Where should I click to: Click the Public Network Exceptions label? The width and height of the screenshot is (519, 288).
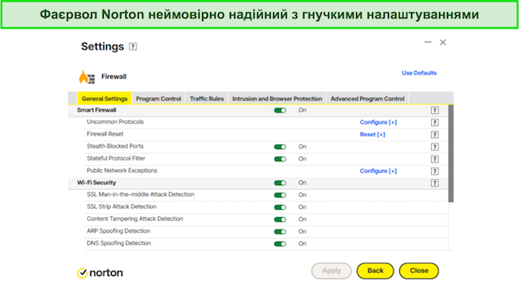click(122, 171)
